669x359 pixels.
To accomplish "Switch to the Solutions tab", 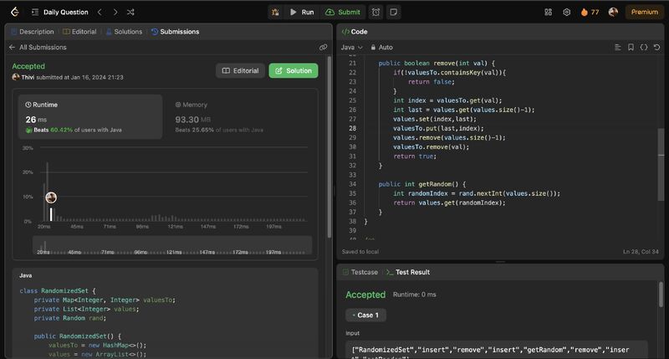I will click(x=124, y=32).
